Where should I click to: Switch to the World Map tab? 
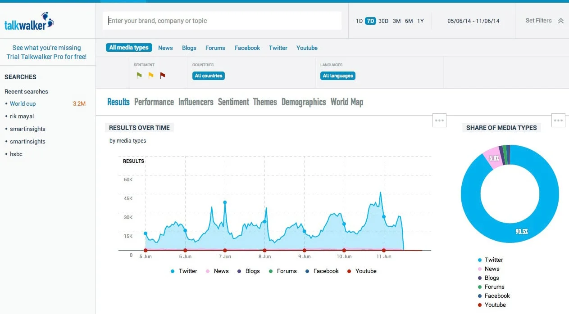(346, 102)
